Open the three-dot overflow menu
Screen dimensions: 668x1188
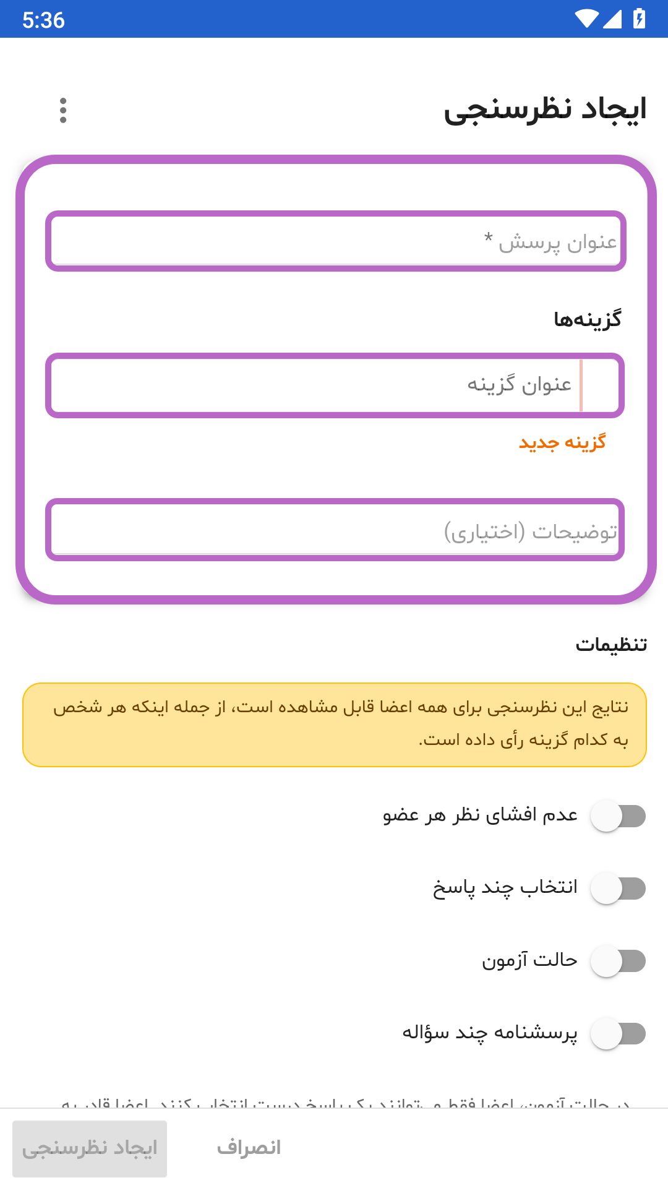pos(63,110)
